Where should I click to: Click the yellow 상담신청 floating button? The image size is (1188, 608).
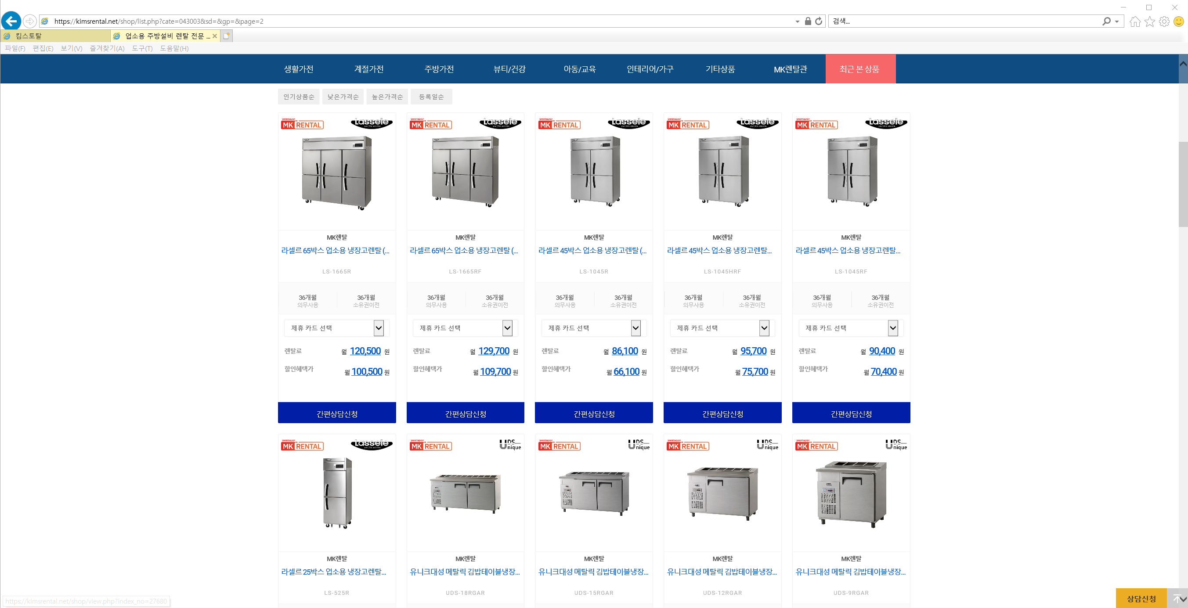[1141, 598]
